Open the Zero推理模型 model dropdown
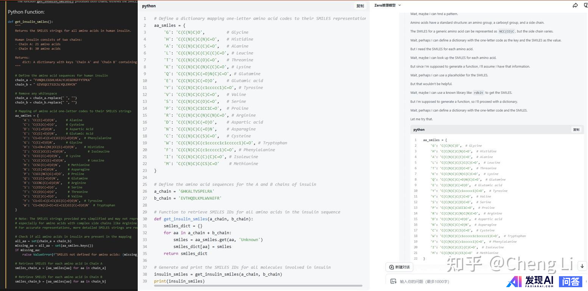This screenshot has width=588, height=291. coord(387,5)
